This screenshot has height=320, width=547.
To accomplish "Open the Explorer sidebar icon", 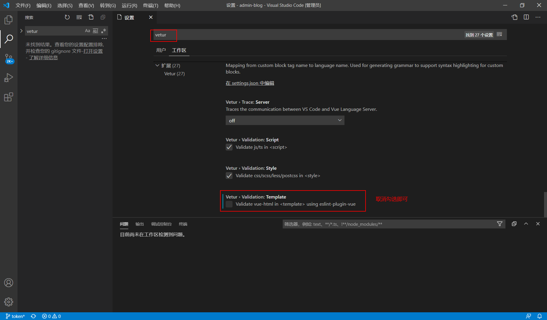I will (9, 20).
